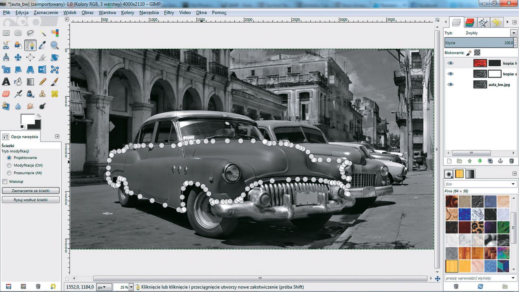This screenshot has height=292, width=519.
Task: Select the Bucket Fill tool
Action: click(x=18, y=82)
